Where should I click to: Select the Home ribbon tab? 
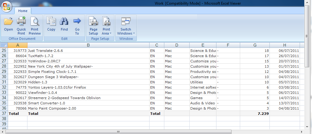pyautogui.click(x=23, y=11)
